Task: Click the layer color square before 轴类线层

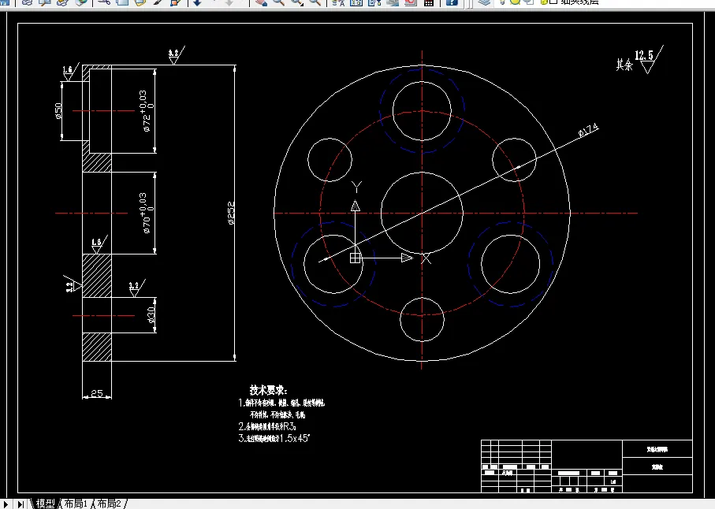Action: [553, 2]
